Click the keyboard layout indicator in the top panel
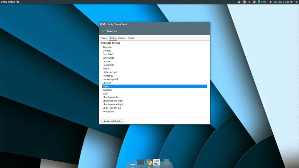Viewport: 299px width, 168px height. click(x=254, y=2)
